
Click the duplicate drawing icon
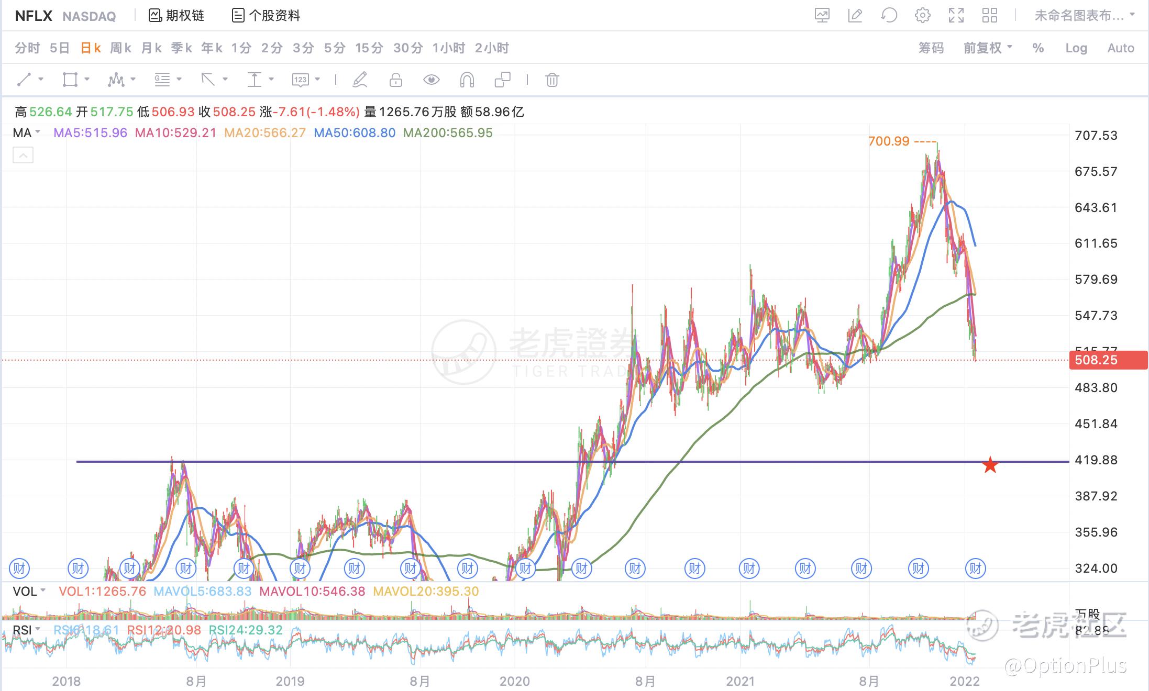pos(503,80)
